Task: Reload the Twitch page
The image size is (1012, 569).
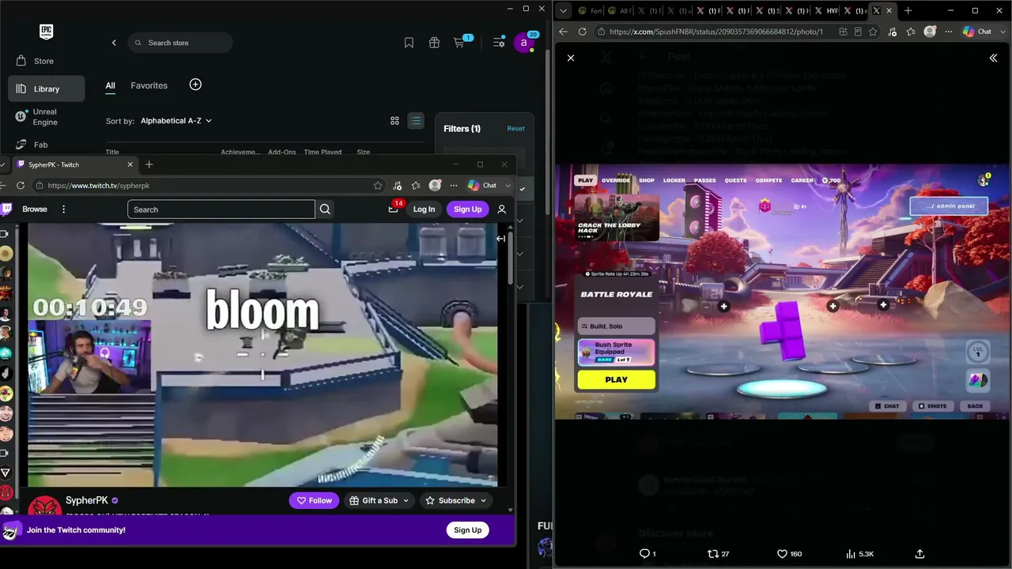Action: pos(21,186)
